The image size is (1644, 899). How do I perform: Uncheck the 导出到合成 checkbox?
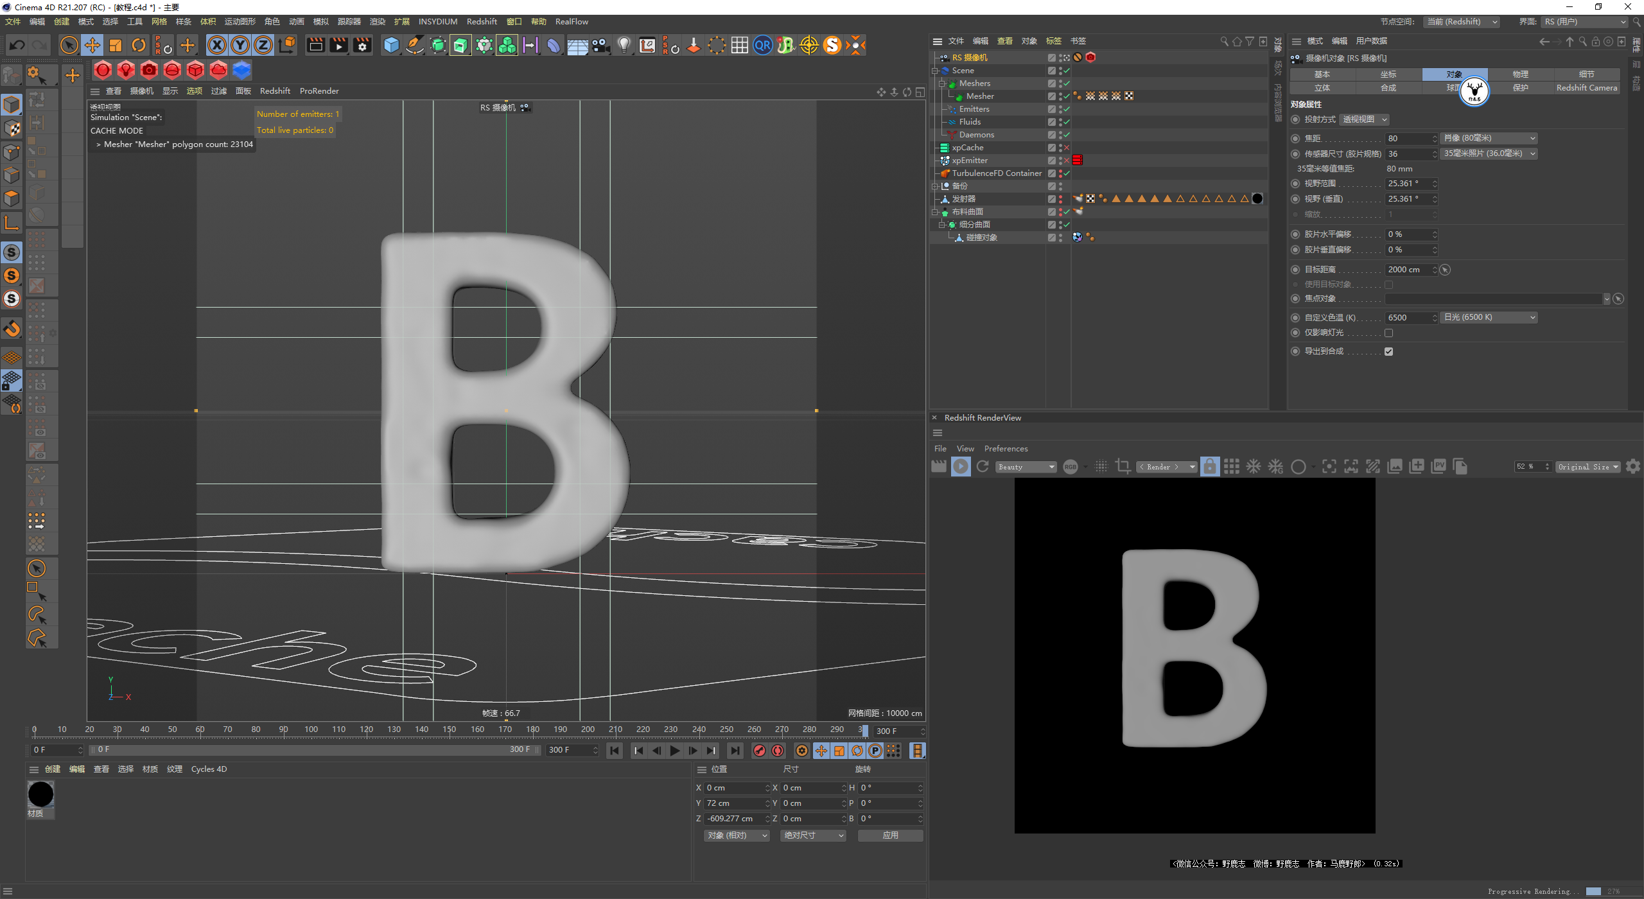[x=1388, y=352]
